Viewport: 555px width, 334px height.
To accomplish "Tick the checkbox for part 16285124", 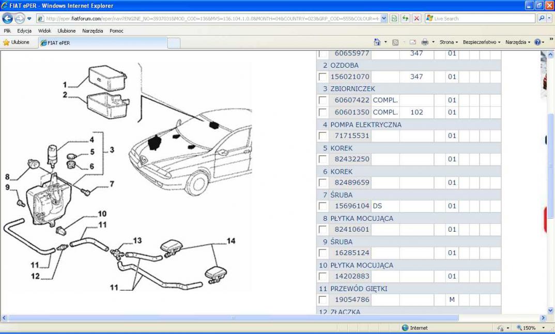I will [322, 253].
